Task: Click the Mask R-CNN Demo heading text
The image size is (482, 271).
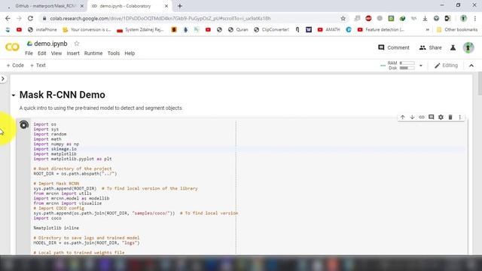Action: point(62,95)
